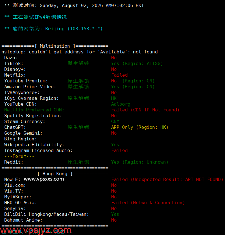Click the 'Disney+:' label
Screen dimensions: 225x235
pos(15,69)
